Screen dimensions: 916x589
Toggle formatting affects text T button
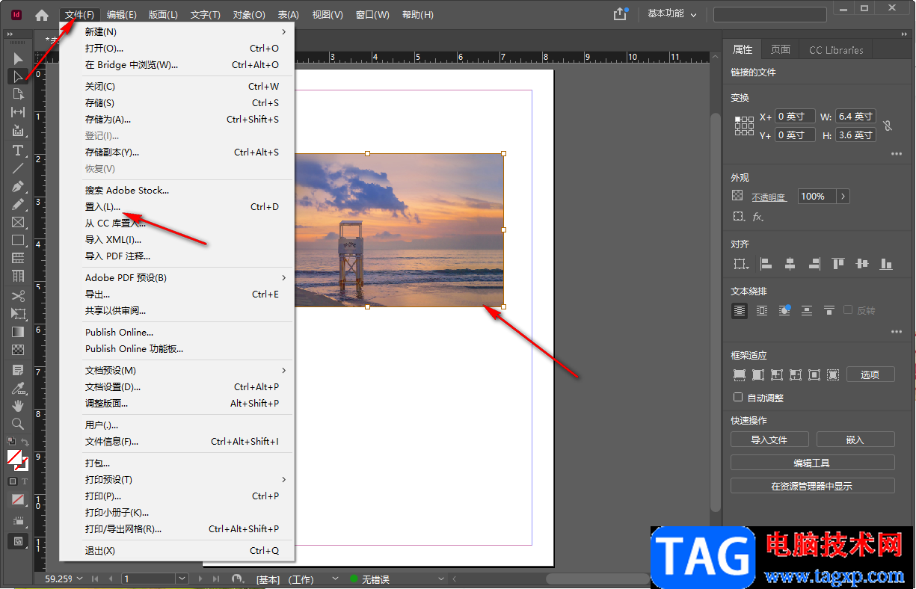tap(24, 481)
